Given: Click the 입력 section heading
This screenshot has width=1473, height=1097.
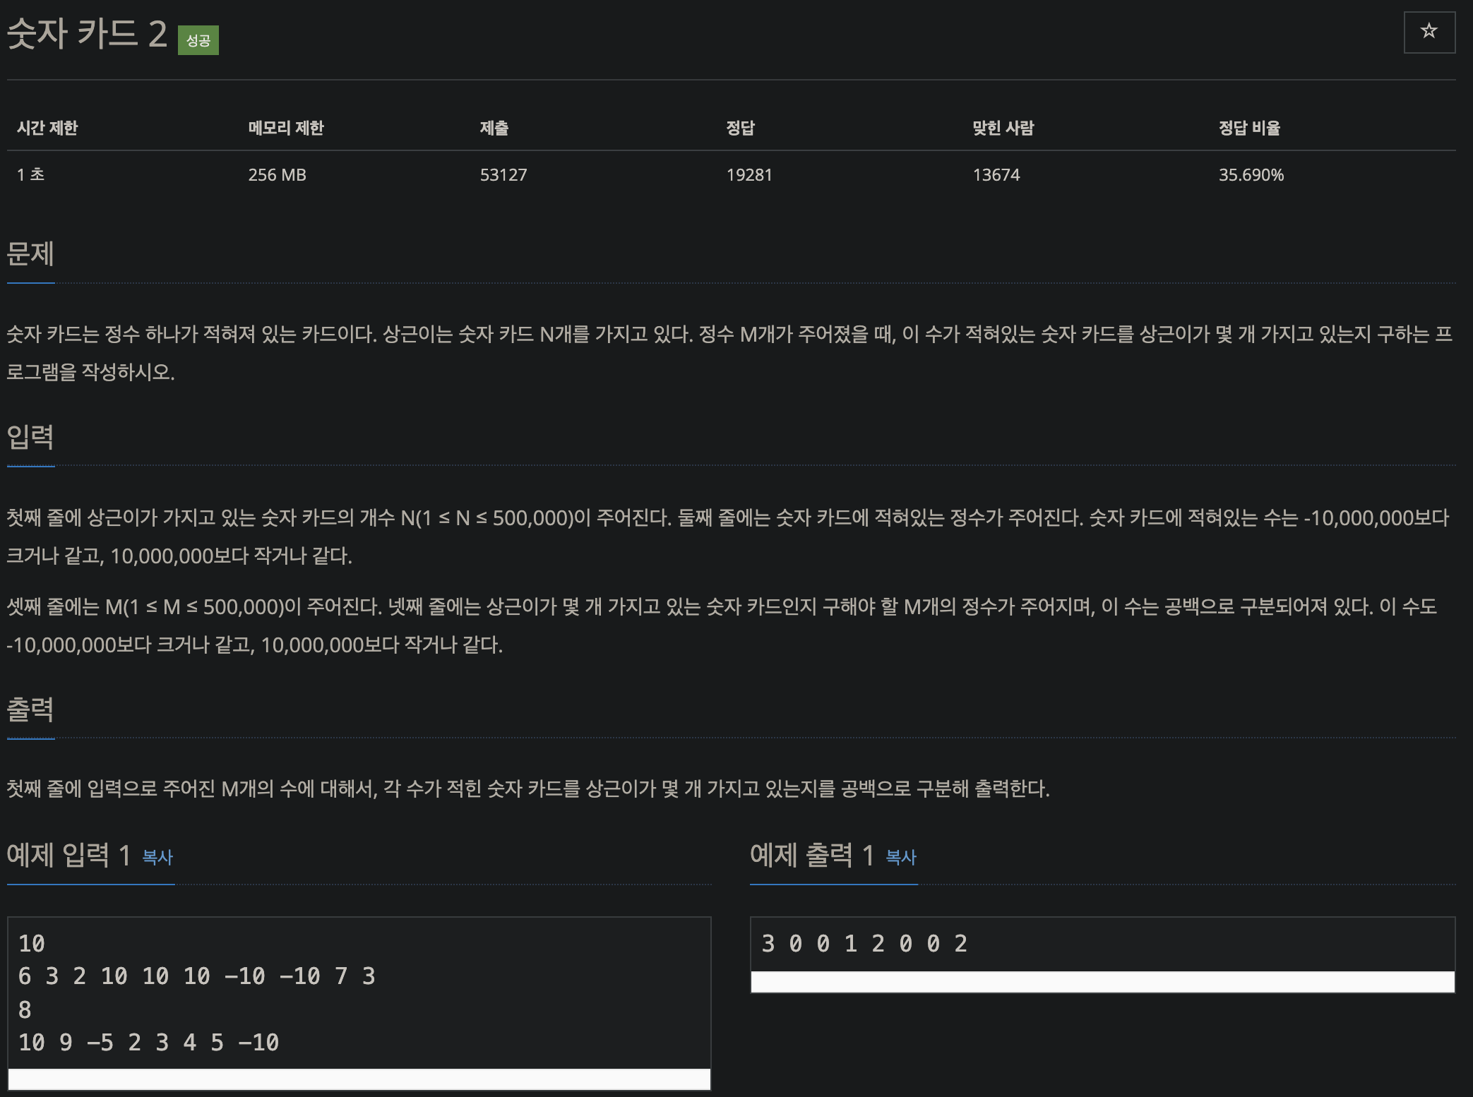Looking at the screenshot, I should point(30,437).
